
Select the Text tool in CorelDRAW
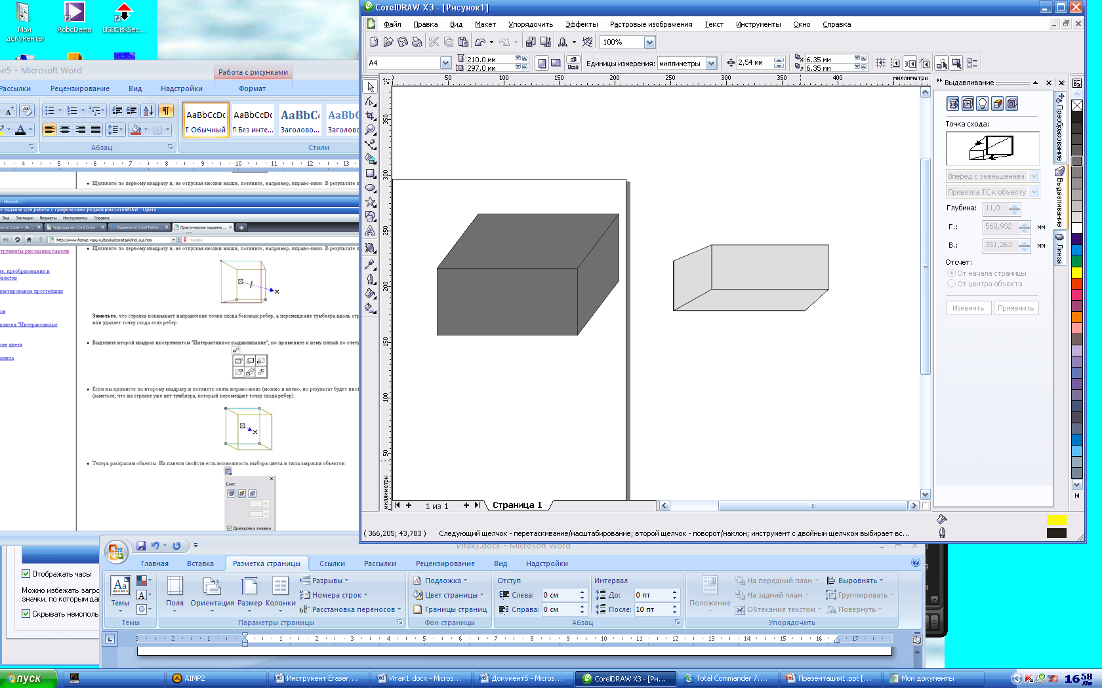click(371, 231)
